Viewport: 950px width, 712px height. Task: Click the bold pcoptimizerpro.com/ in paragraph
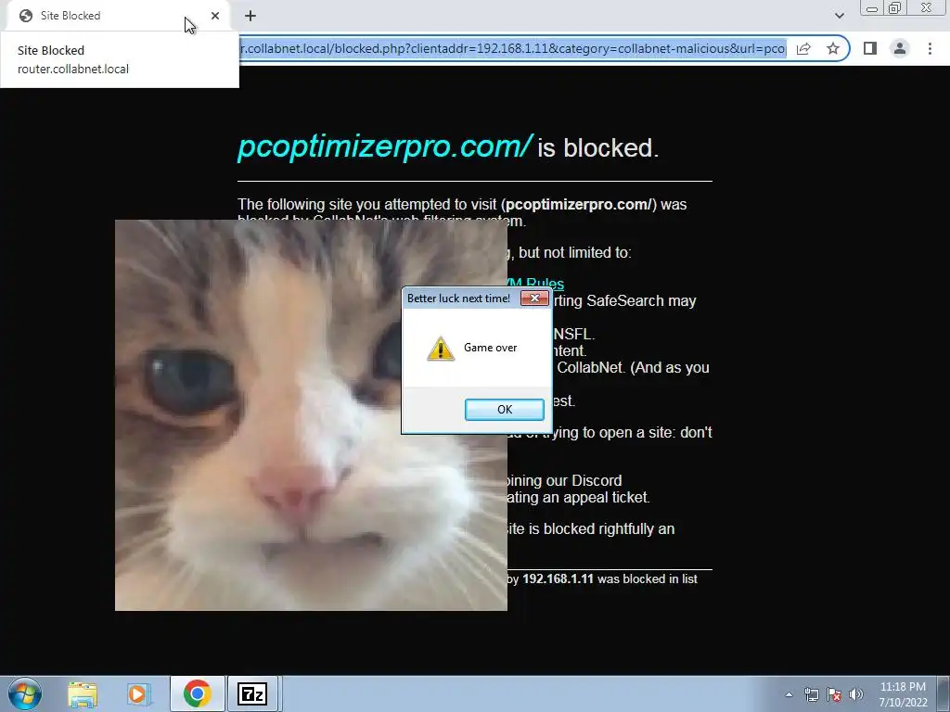coord(579,205)
